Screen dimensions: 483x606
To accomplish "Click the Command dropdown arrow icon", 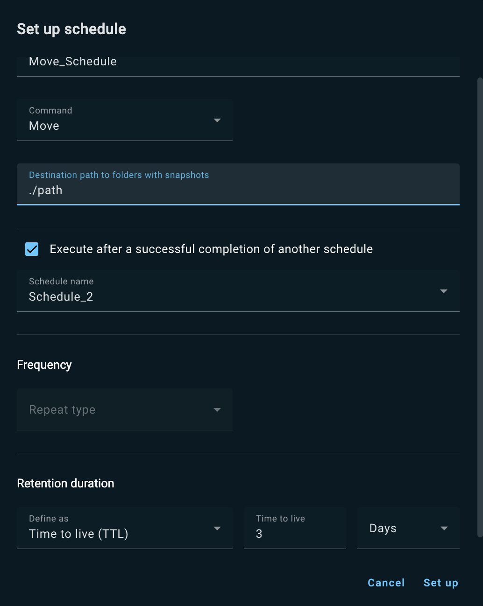I will 217,120.
